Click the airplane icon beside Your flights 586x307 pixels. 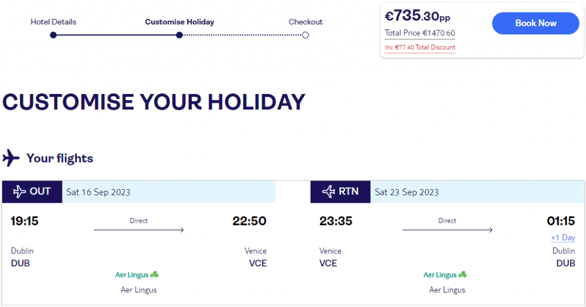[x=11, y=158]
